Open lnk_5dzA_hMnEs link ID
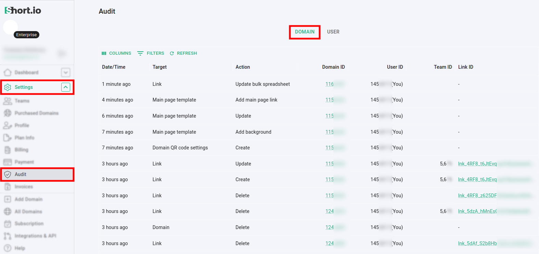 (495, 211)
